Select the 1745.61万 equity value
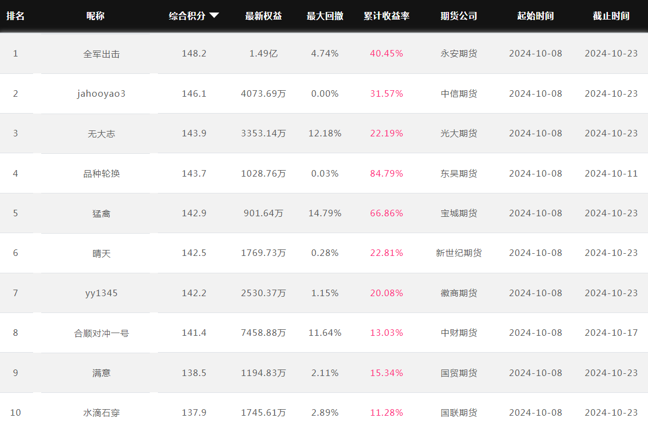 tap(263, 412)
